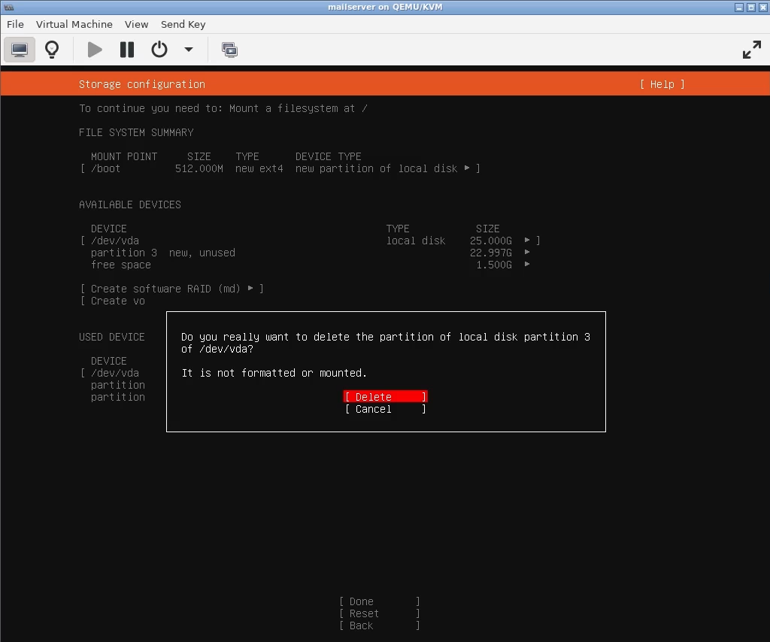Open installer Help
The image size is (770, 642).
662,84
